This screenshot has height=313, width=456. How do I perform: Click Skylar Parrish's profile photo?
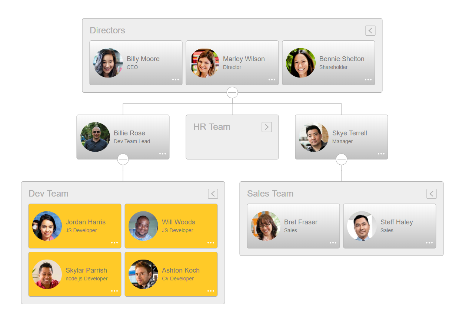[47, 274]
